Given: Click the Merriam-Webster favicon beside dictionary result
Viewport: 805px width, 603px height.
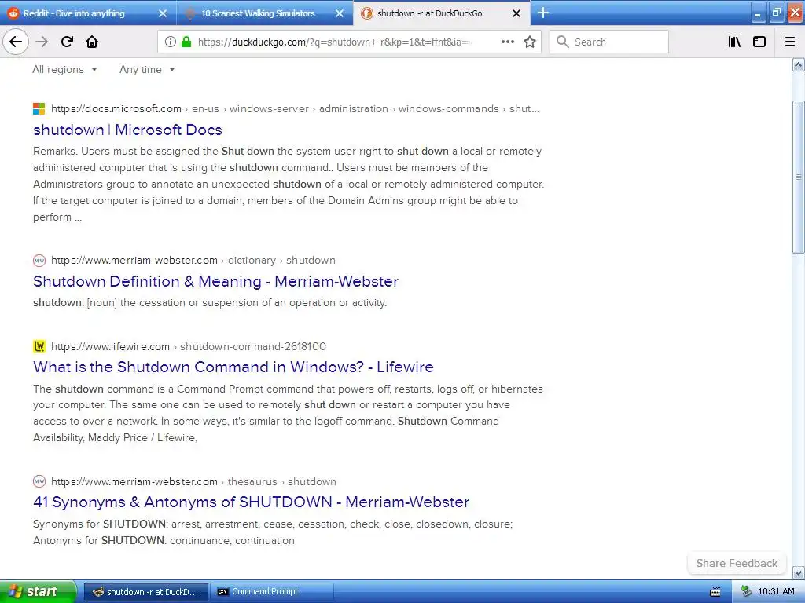Looking at the screenshot, I should coord(39,261).
